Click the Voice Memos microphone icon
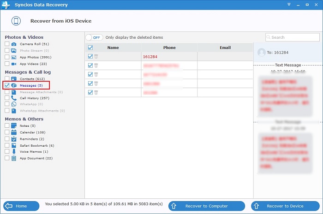This screenshot has height=214, width=323. point(14,152)
